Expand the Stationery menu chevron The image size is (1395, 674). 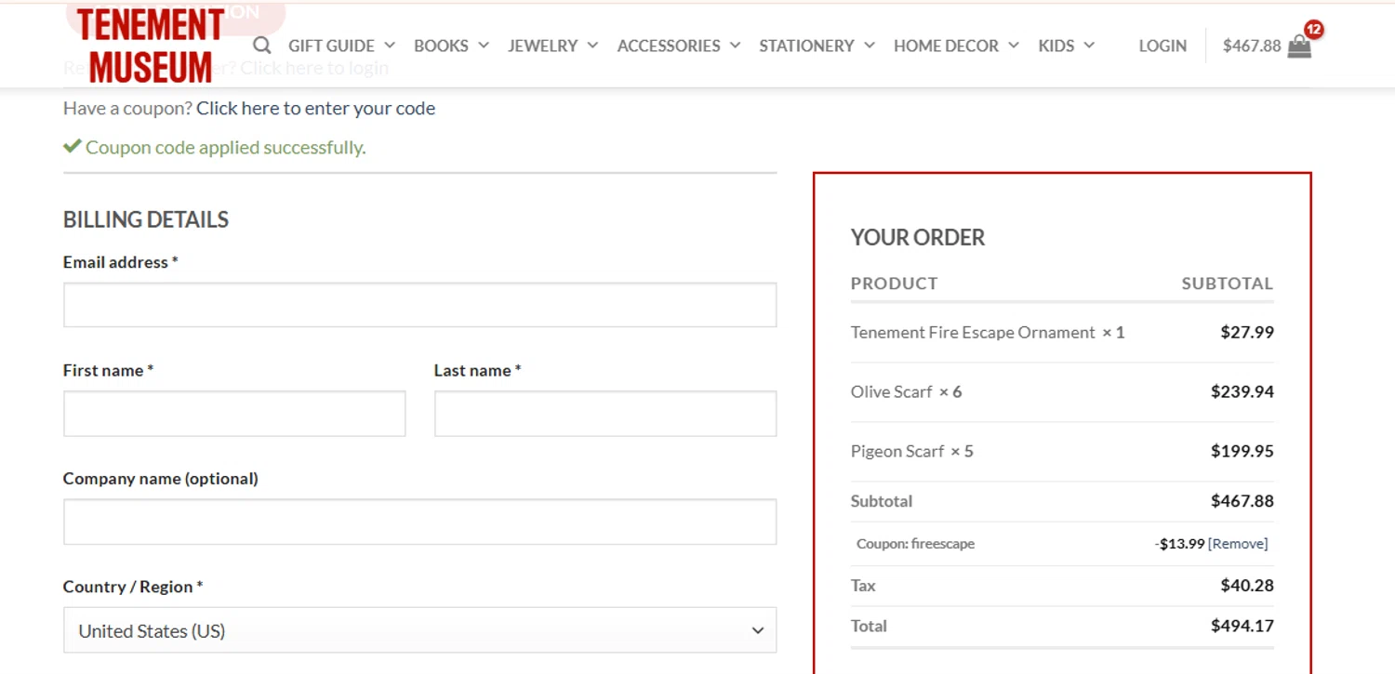869,46
